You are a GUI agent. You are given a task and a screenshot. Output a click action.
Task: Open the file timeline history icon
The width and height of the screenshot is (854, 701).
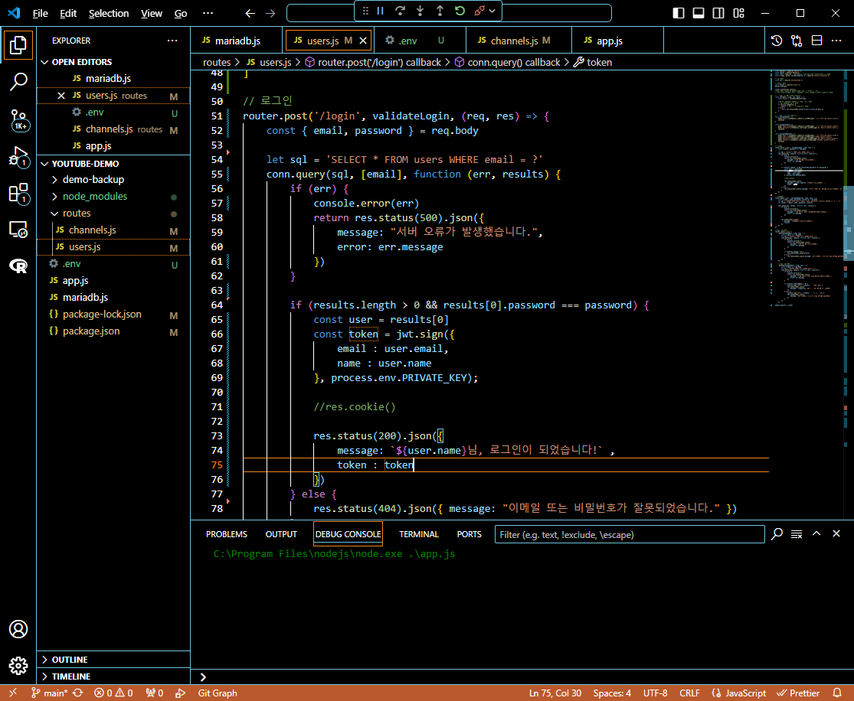tap(777, 41)
